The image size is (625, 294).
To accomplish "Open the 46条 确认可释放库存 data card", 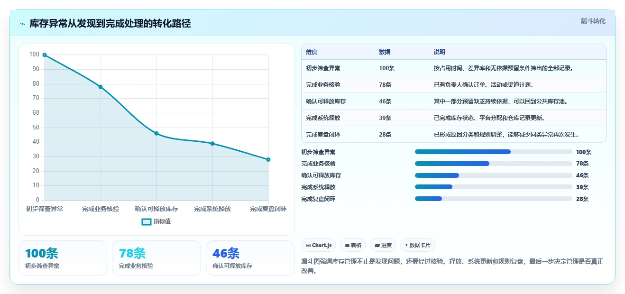I will [250, 258].
